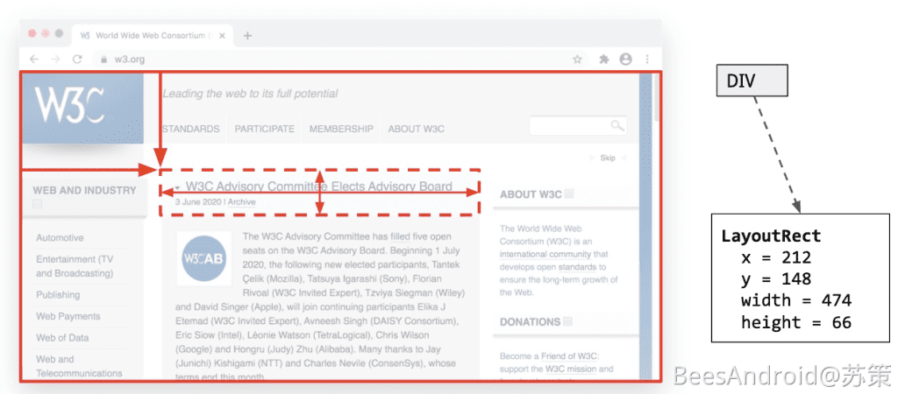Open the Chrome extensions puzzle icon
898x394 pixels.
coord(603,60)
